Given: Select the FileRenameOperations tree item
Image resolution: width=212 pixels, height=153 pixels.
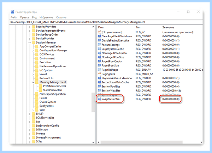Looking at the screenshot, I should click(x=53, y=66).
